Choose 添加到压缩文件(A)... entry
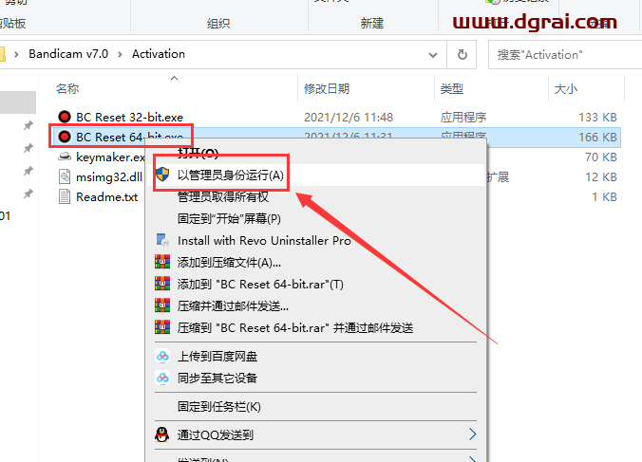This screenshot has height=462, width=642. [x=315, y=262]
